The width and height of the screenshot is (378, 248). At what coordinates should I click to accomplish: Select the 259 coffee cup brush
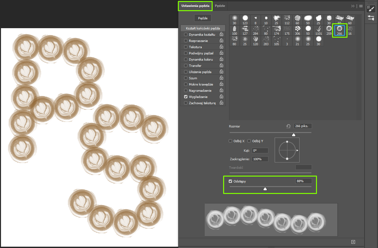pos(329,30)
